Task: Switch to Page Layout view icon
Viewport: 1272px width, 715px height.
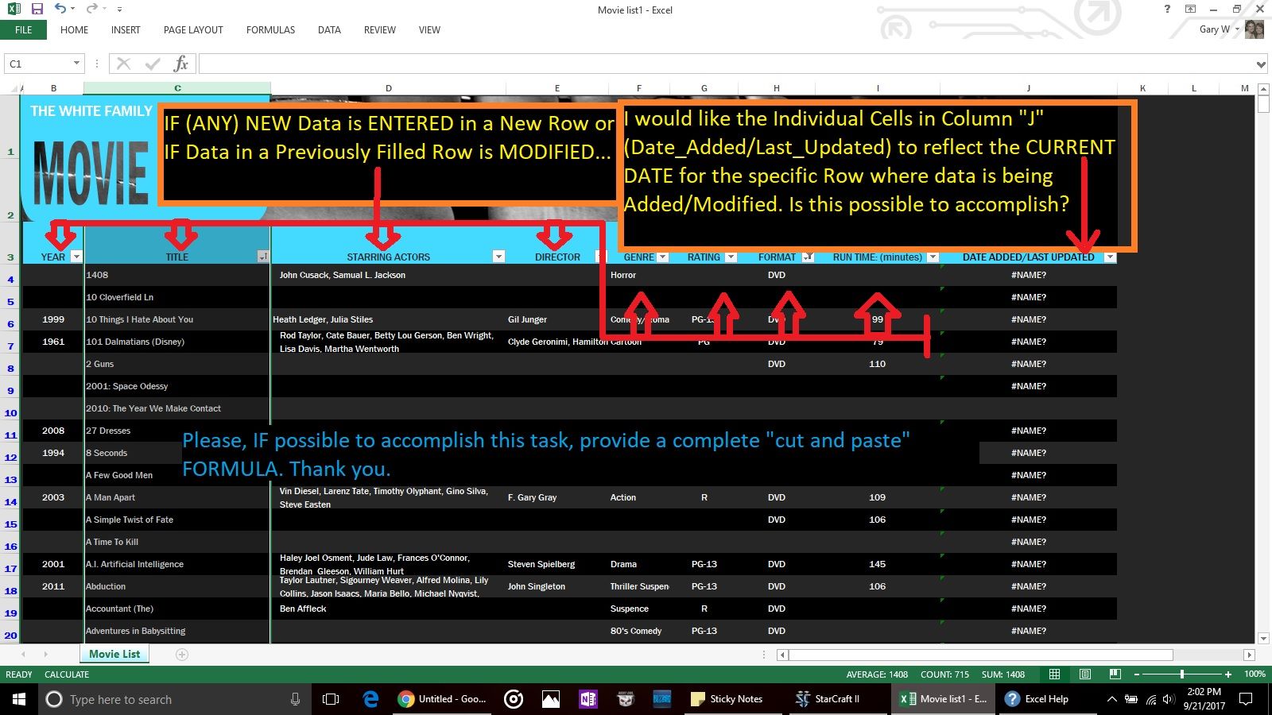Action: pos(1084,674)
